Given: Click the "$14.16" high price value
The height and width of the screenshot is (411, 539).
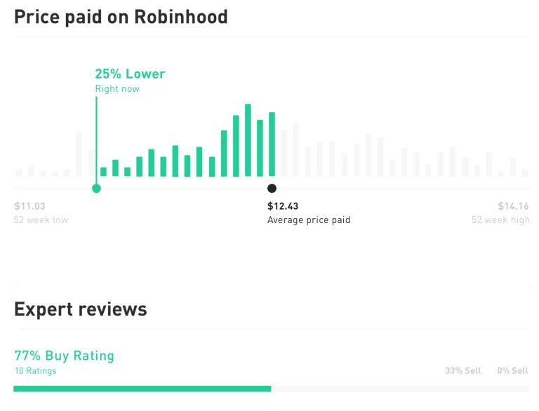Looking at the screenshot, I should [x=514, y=206].
